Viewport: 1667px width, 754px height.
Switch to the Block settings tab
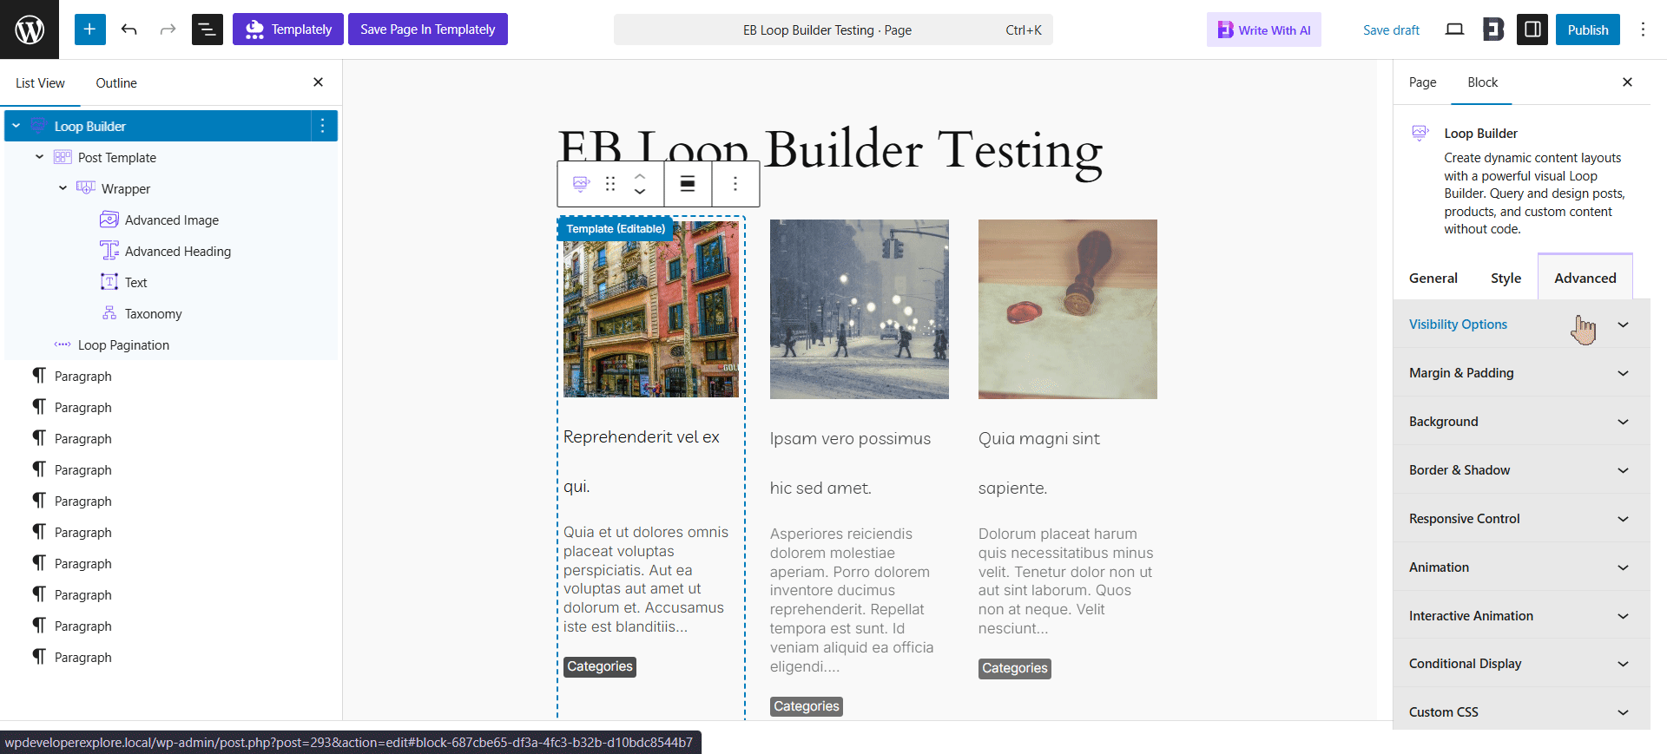click(1482, 82)
